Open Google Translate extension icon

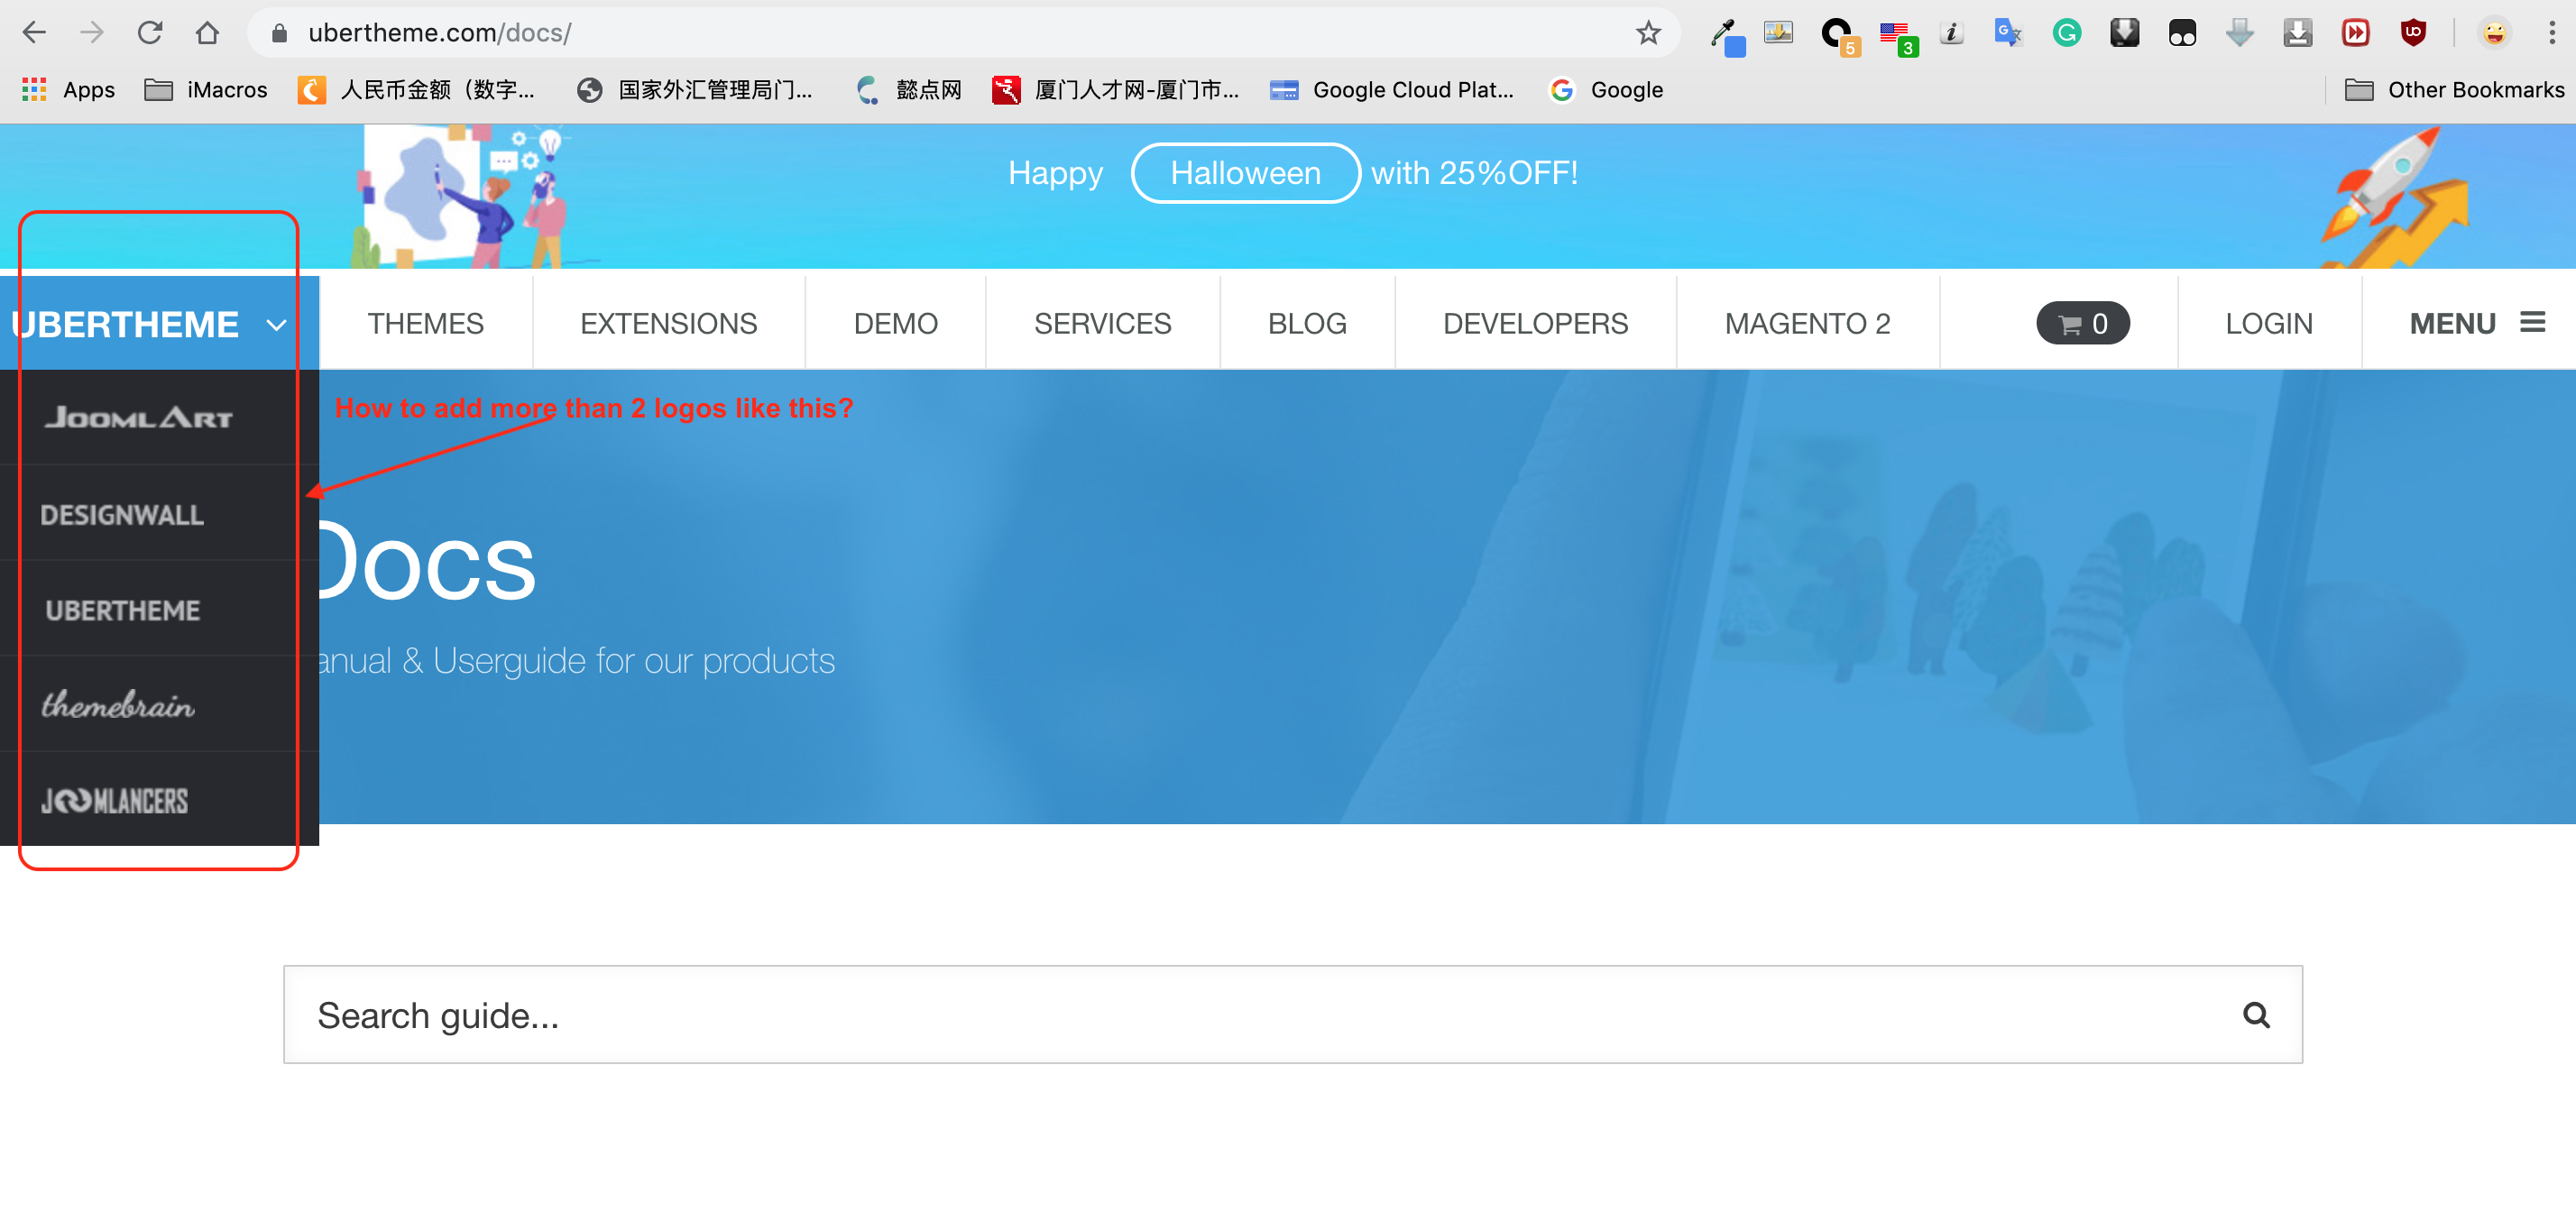tap(2008, 33)
